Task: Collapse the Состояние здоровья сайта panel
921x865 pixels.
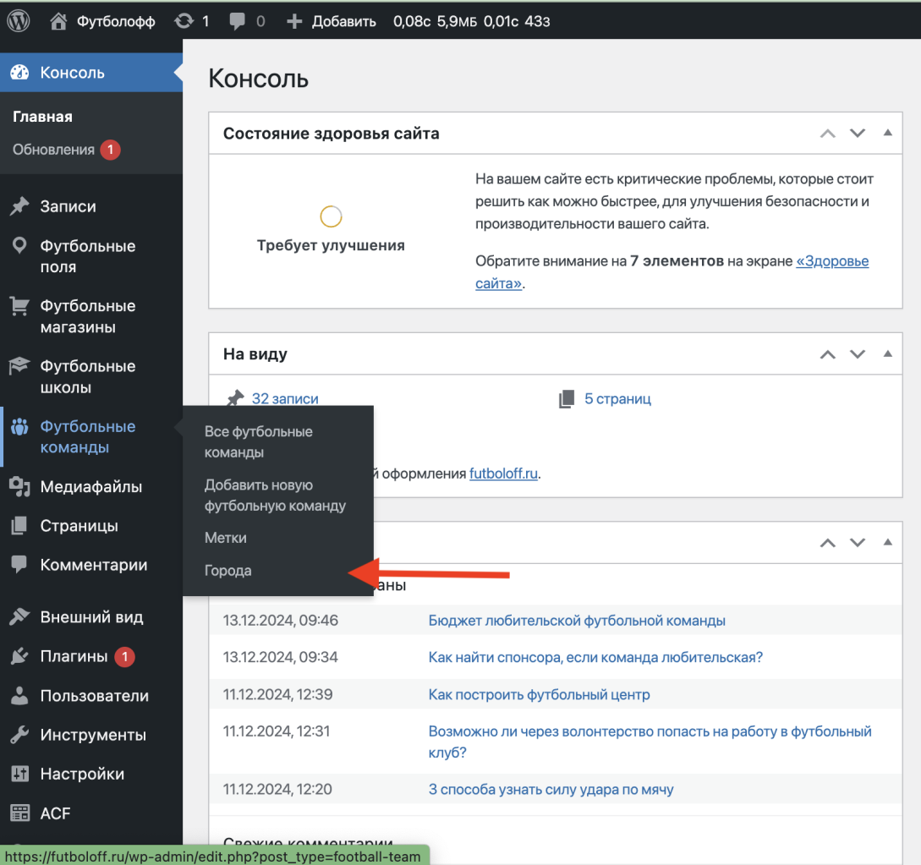Action: 887,133
